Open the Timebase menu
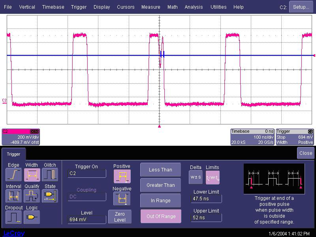The height and width of the screenshot is (237, 316). click(x=53, y=7)
